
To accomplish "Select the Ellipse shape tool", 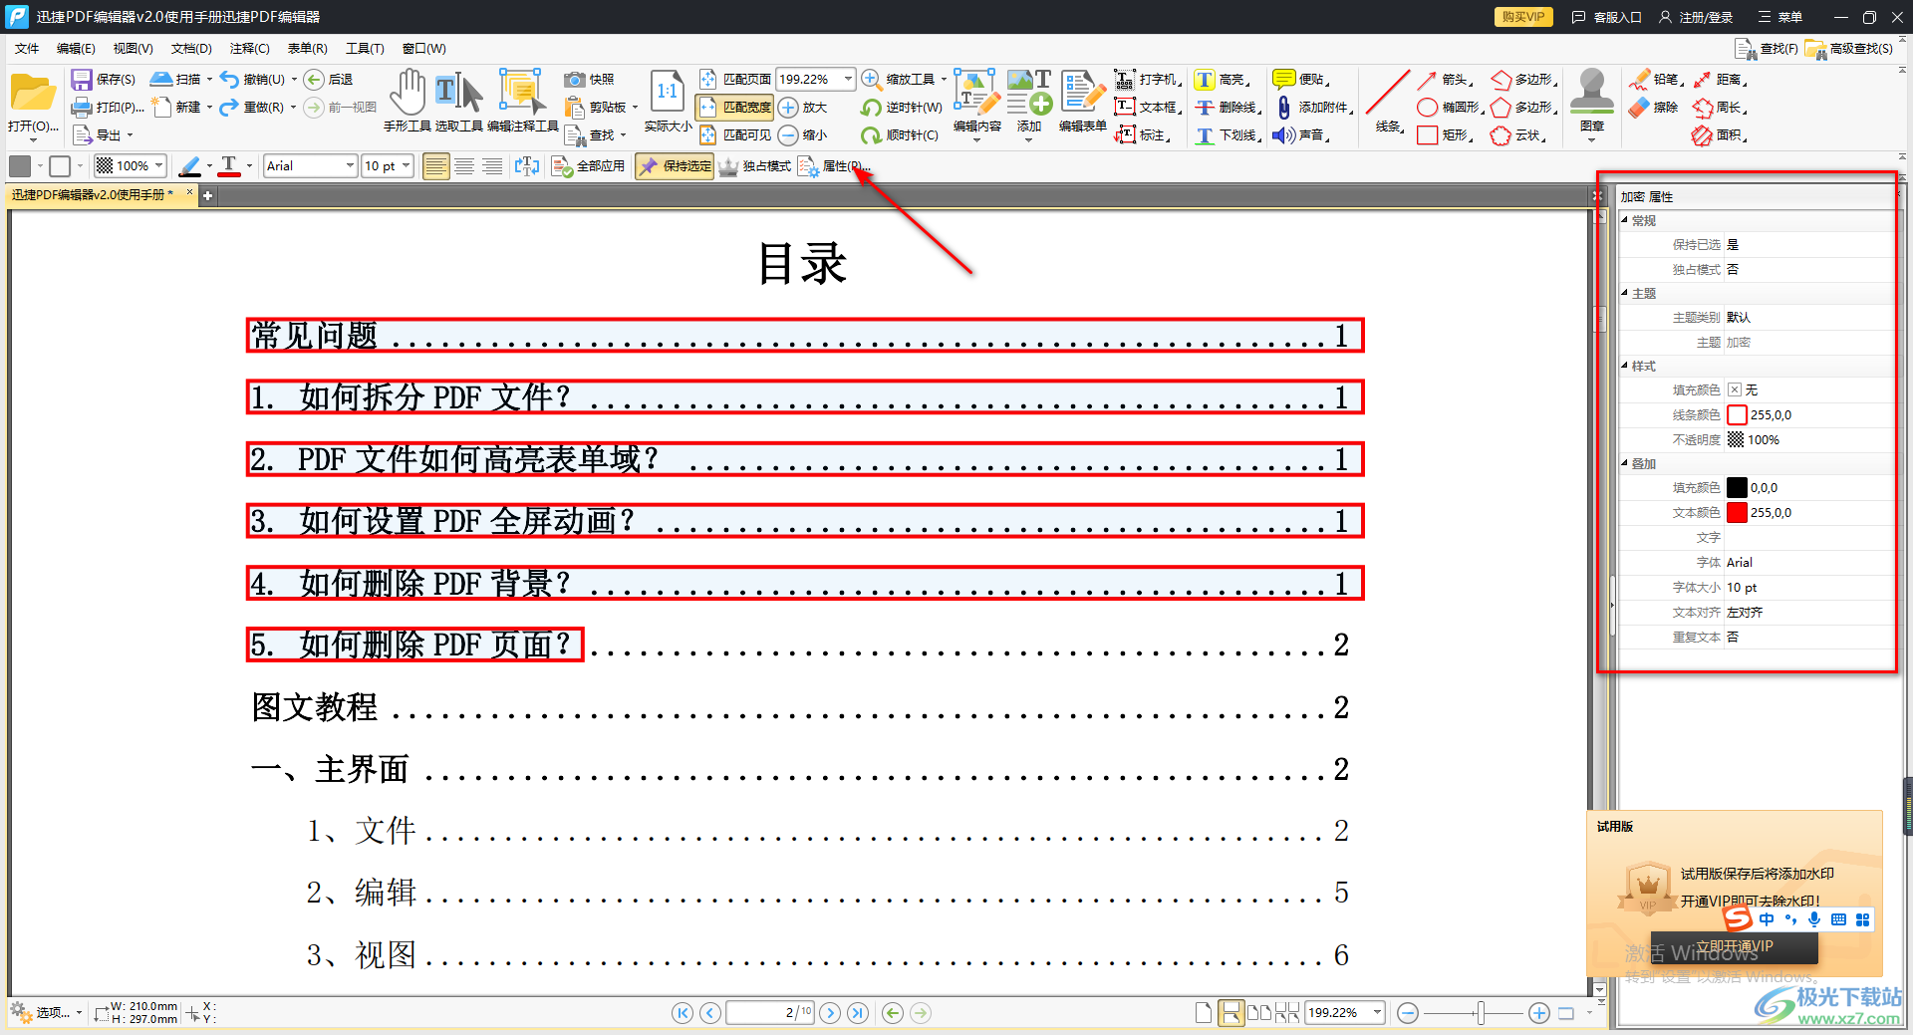I will point(1450,108).
